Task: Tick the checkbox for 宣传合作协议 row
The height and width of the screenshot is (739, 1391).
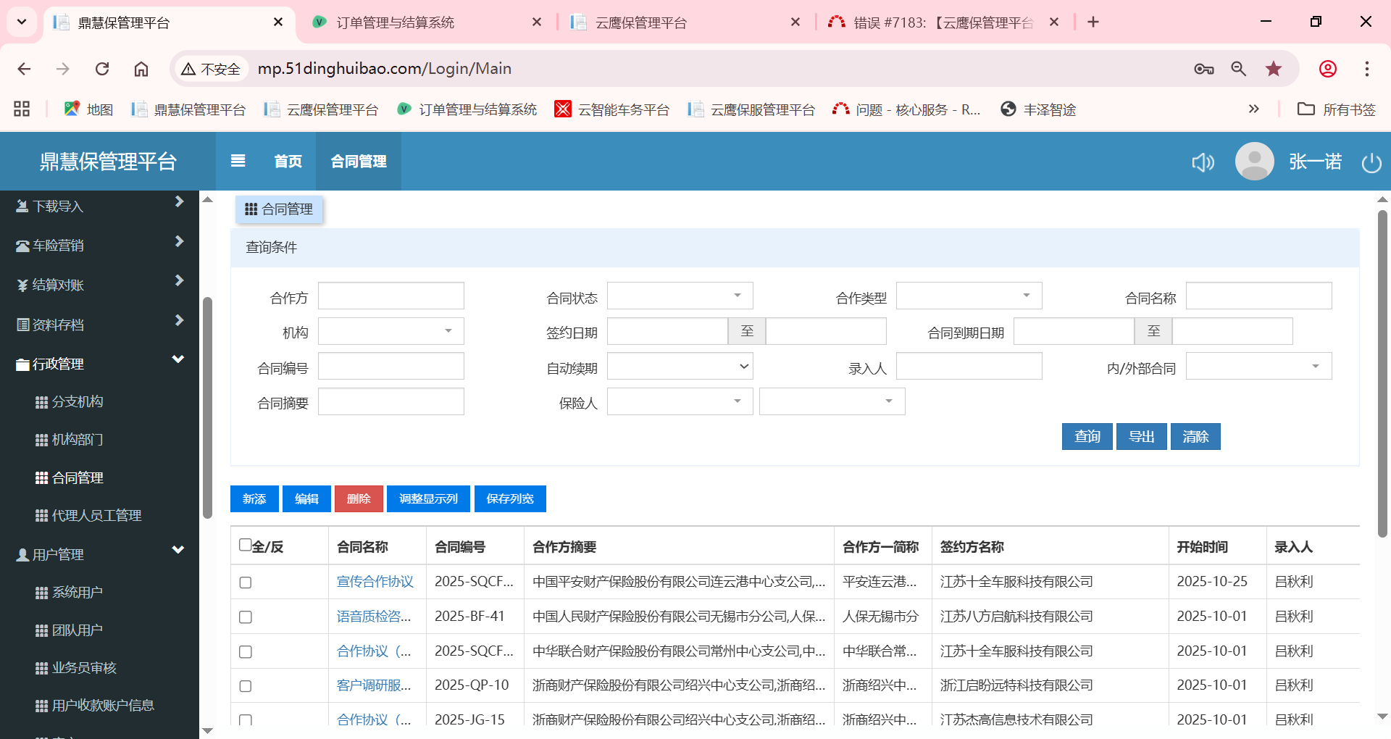Action: 246,583
